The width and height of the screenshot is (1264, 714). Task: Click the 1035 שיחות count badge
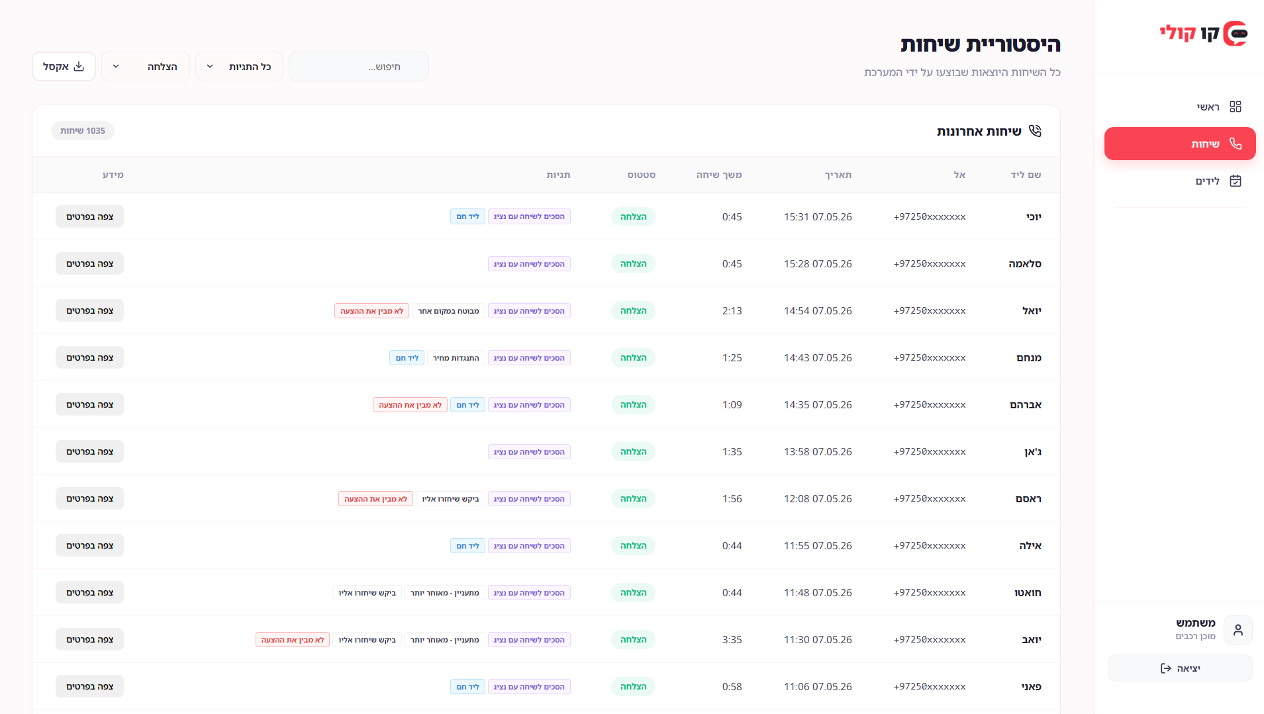coord(83,130)
